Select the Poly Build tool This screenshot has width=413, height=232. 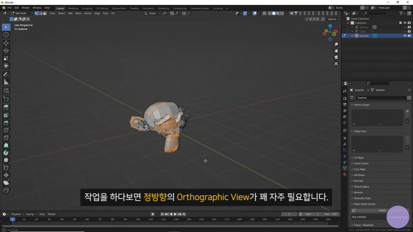pos(6,145)
